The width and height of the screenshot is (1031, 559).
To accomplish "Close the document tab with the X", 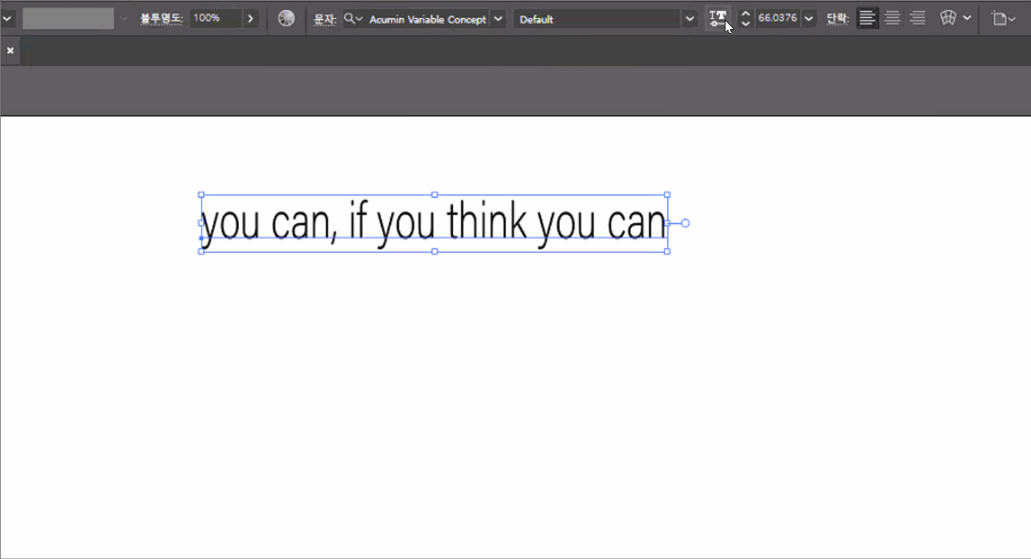I will [x=11, y=50].
